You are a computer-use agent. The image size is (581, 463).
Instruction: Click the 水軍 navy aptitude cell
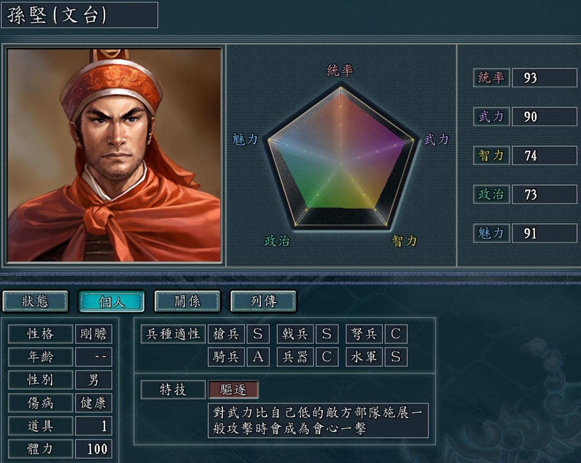(364, 357)
